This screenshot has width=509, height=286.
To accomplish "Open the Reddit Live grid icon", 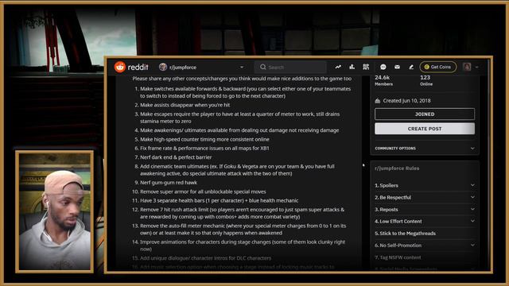I will (366, 67).
